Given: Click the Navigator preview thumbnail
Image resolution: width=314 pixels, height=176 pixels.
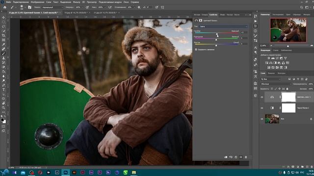Looking at the screenshot, I should tap(288, 30).
